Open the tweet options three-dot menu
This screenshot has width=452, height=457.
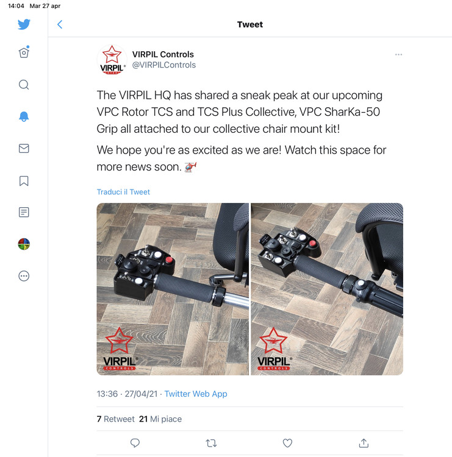click(398, 54)
